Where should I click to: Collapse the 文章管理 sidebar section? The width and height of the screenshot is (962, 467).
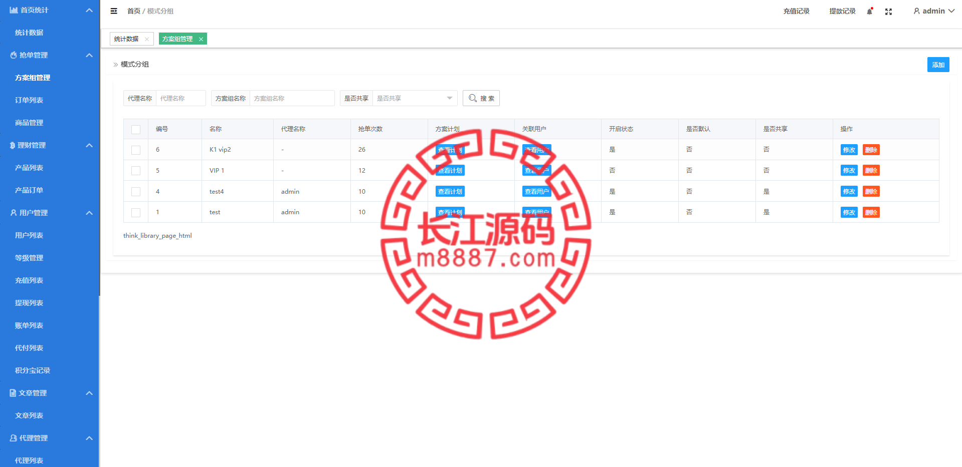[x=89, y=393]
